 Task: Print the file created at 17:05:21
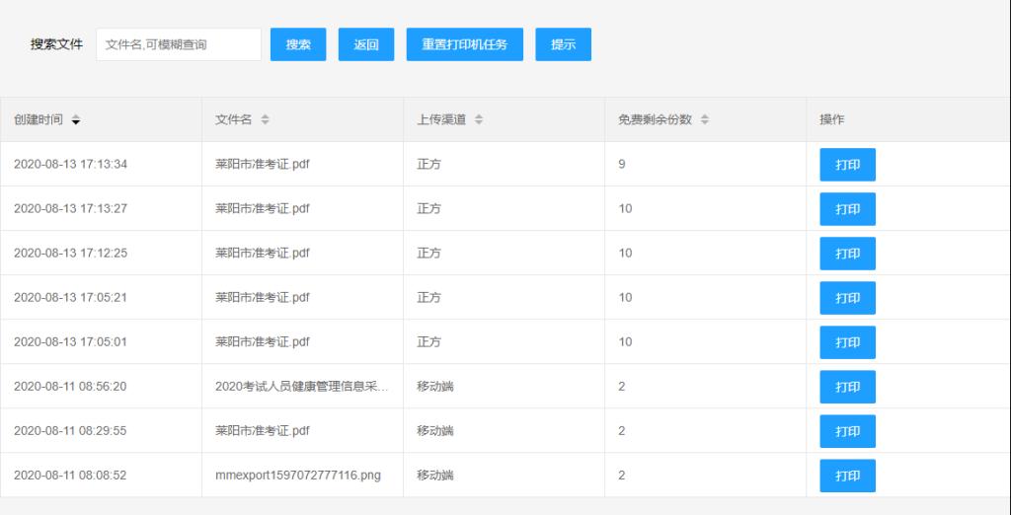pos(847,298)
